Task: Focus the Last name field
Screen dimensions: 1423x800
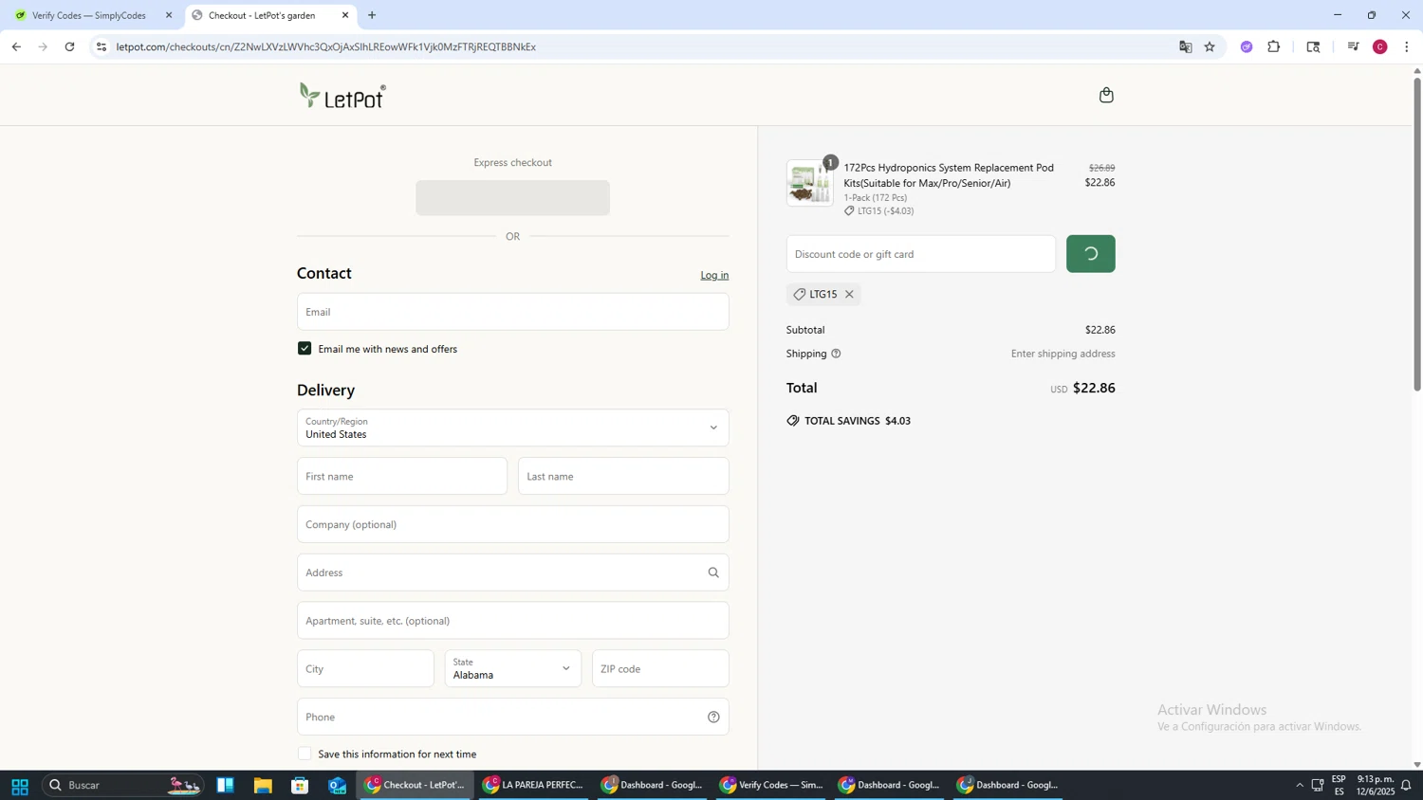Action: (x=623, y=477)
